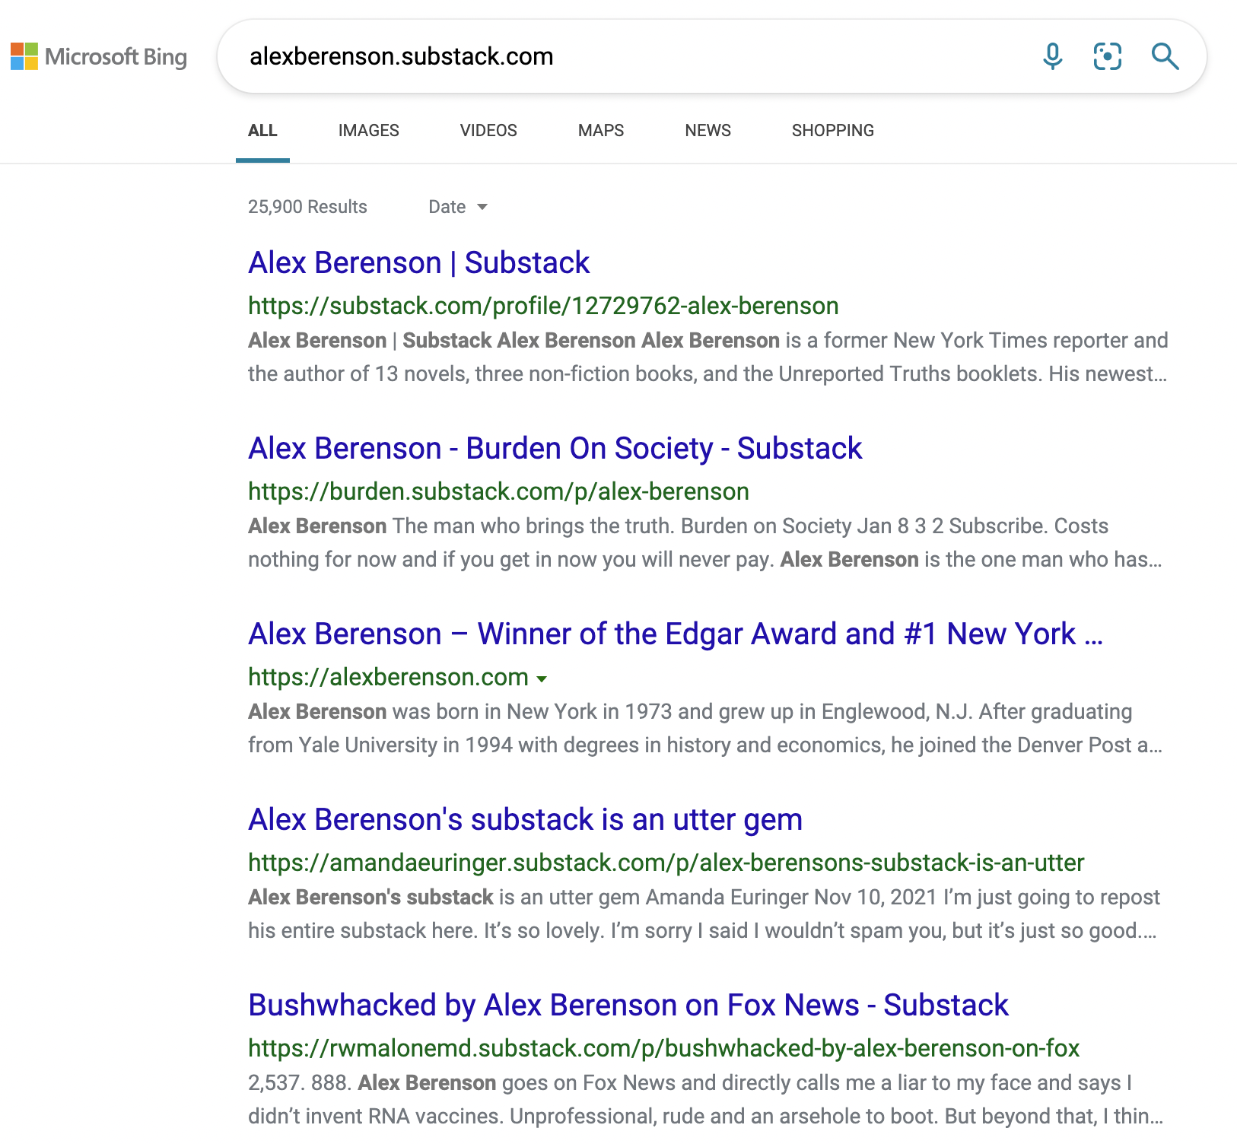The image size is (1237, 1144).
Task: Click the substack.com/profile green URL
Action: tap(543, 306)
